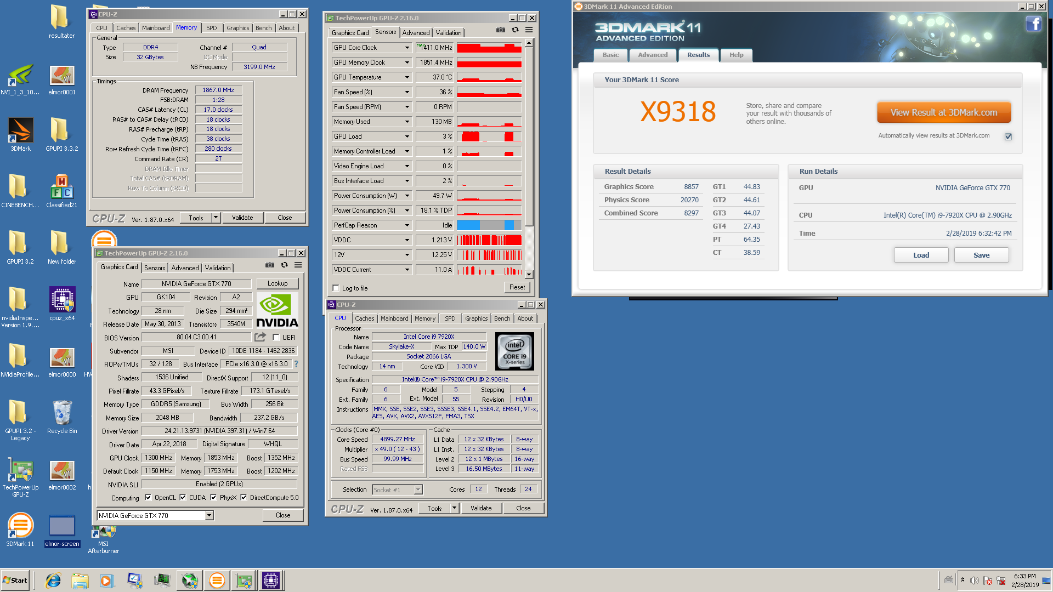Image resolution: width=1053 pixels, height=592 pixels.
Task: Open the NVIDIA GeForce GTX 770 GPU selector
Action: click(155, 515)
